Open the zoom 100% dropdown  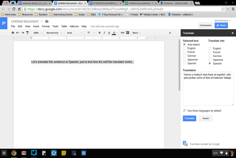(38, 33)
